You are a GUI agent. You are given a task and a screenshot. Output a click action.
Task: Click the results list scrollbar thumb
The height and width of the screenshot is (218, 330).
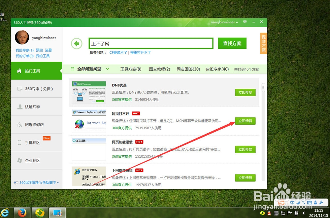[263, 87]
